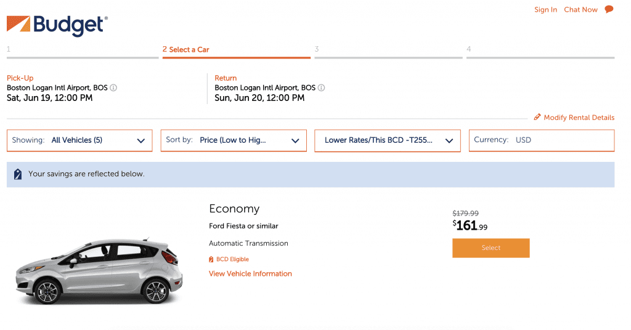The image size is (631, 330).
Task: Select the '2 Select a Car' step
Action: click(x=237, y=52)
